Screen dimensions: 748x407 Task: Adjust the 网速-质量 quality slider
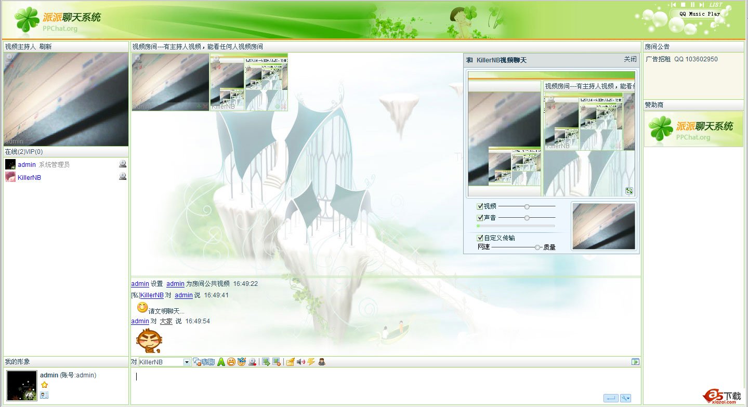517,247
